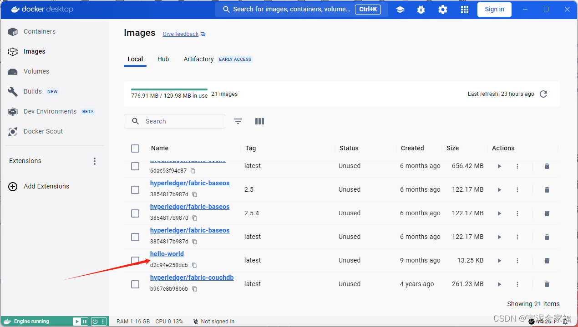
Task: Run the hyperledger/fabric-couchdb image
Action: coord(499,284)
